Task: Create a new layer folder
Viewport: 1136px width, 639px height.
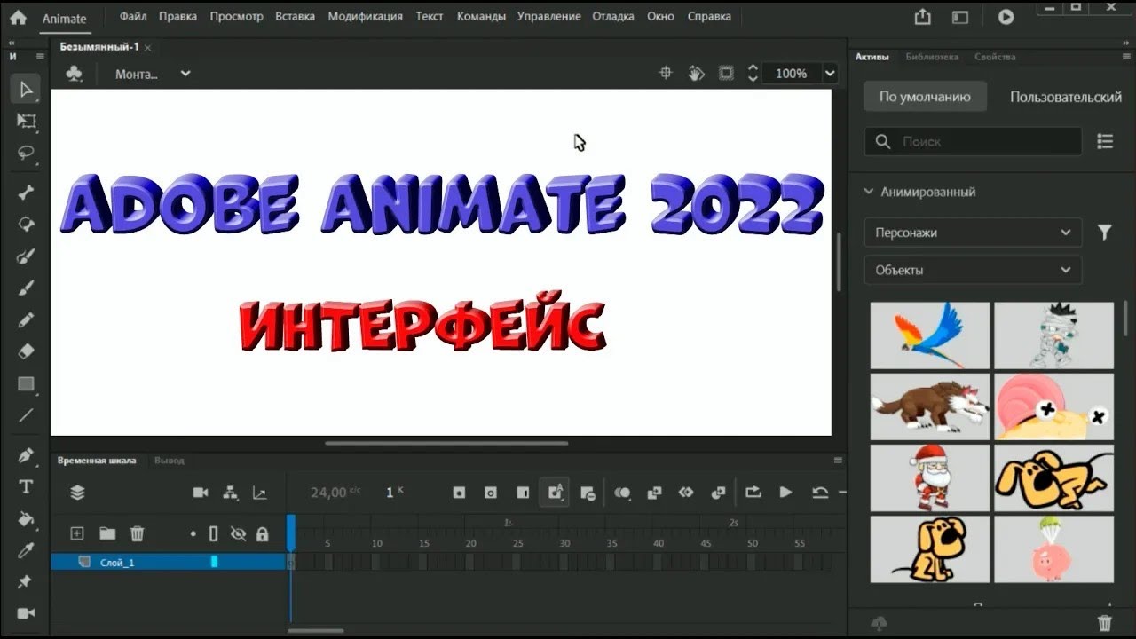Action: coord(107,533)
